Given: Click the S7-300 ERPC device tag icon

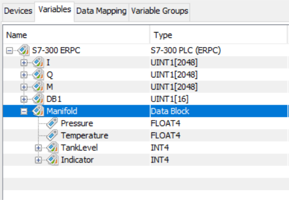Looking at the screenshot, I should tap(23, 50).
